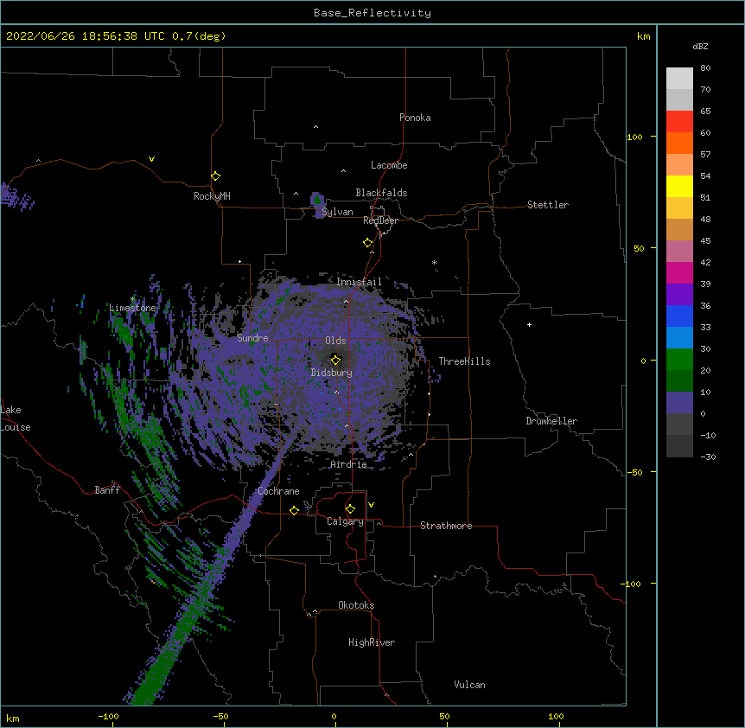Viewport: 745px width, 728px height.
Task: Click the ThreeHills town label
Action: [464, 361]
